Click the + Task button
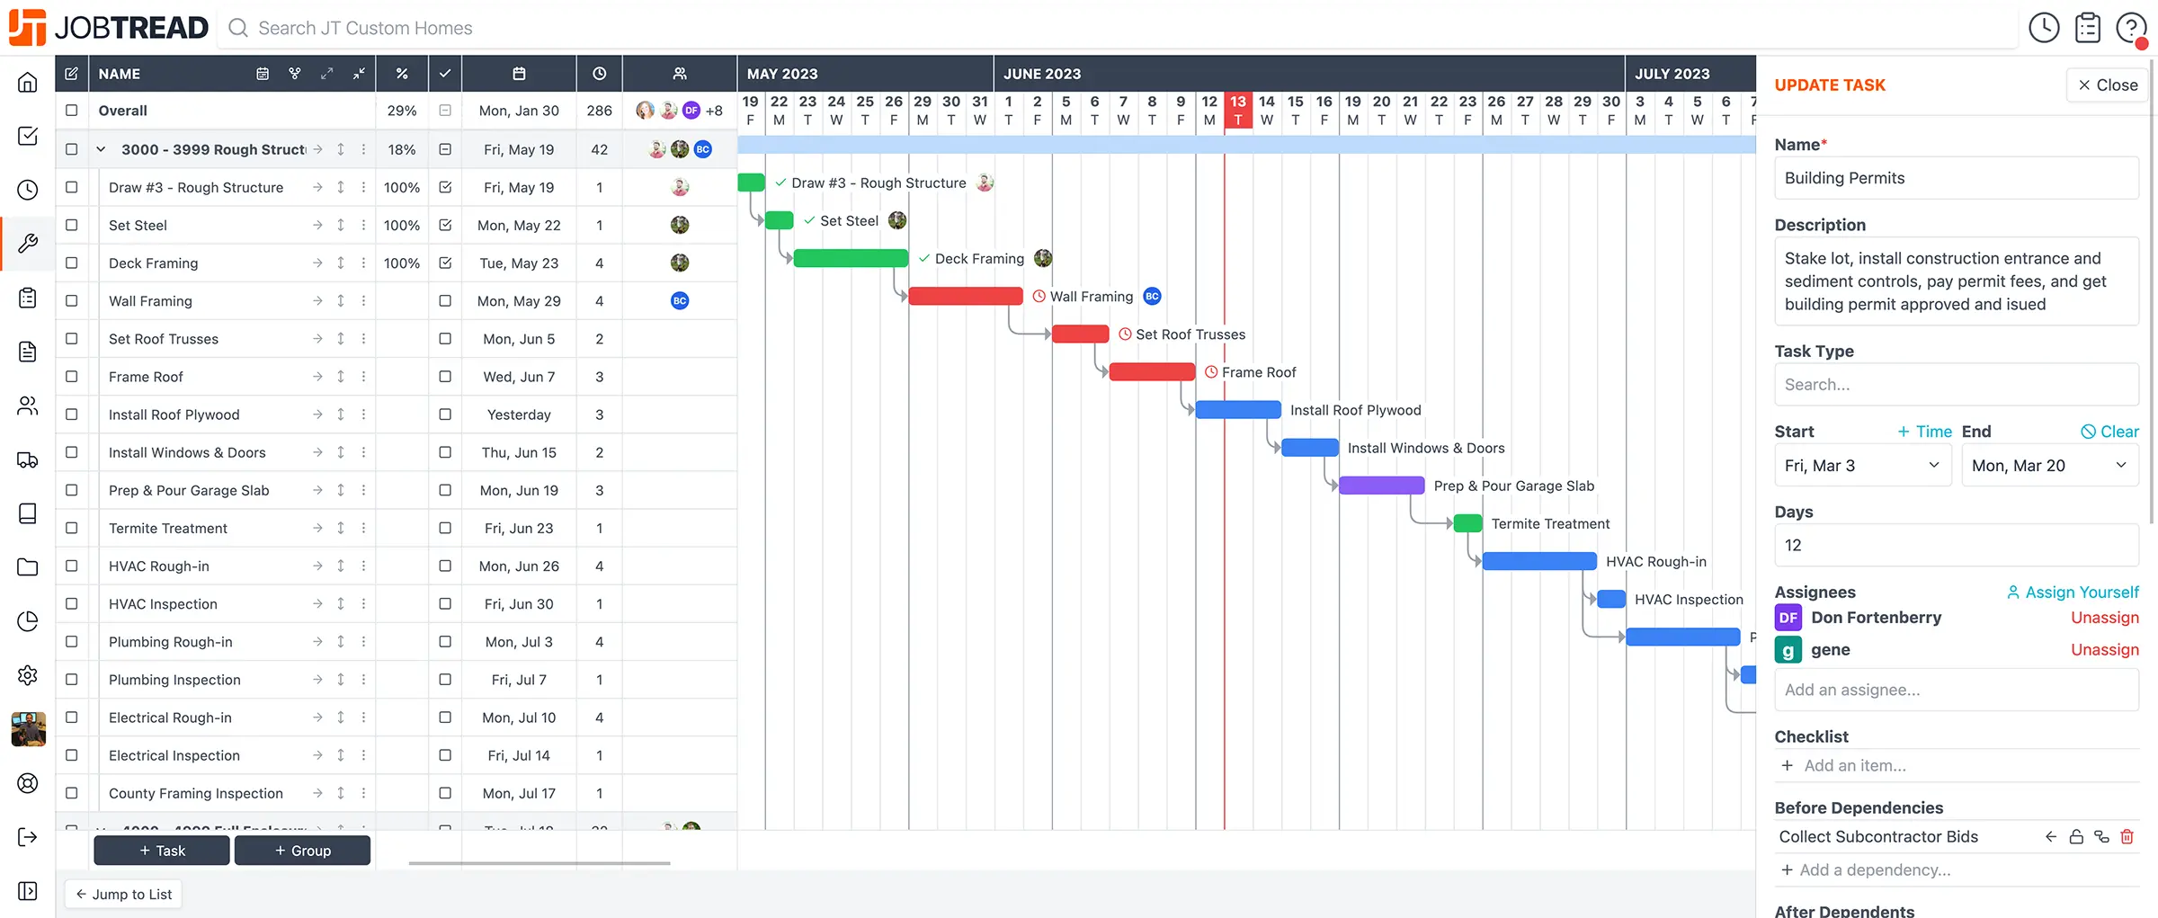 [162, 851]
